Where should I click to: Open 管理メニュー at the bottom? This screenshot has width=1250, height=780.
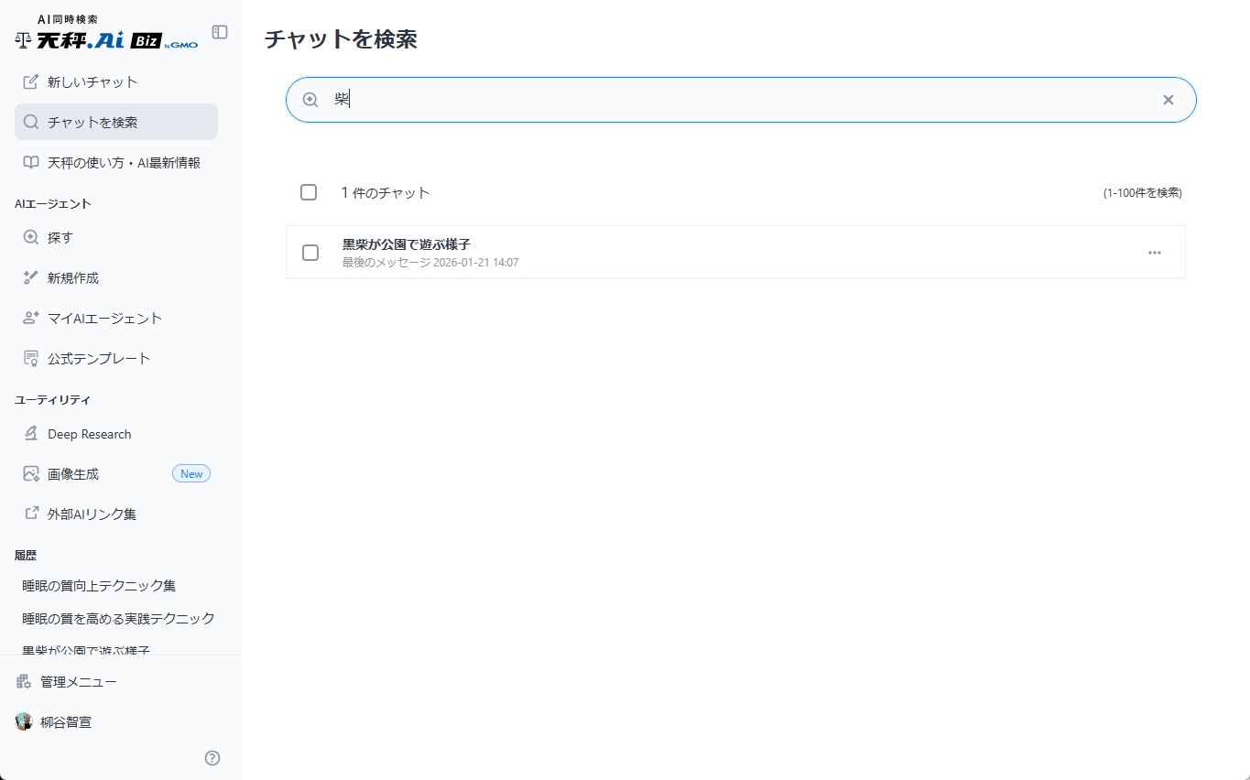[81, 681]
